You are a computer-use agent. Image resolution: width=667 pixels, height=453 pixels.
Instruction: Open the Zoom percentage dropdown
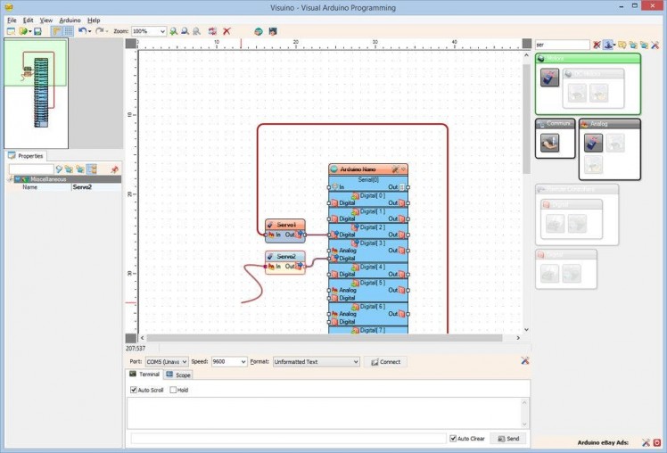coord(161,31)
